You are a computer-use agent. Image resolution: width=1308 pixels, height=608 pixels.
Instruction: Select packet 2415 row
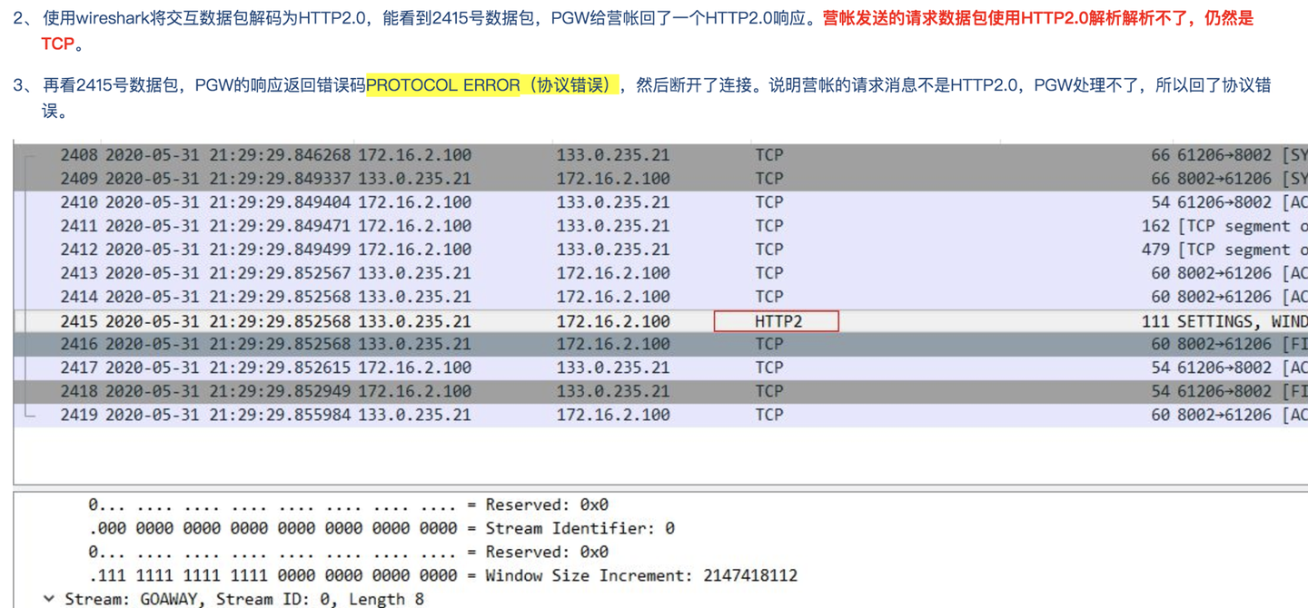pyautogui.click(x=661, y=321)
